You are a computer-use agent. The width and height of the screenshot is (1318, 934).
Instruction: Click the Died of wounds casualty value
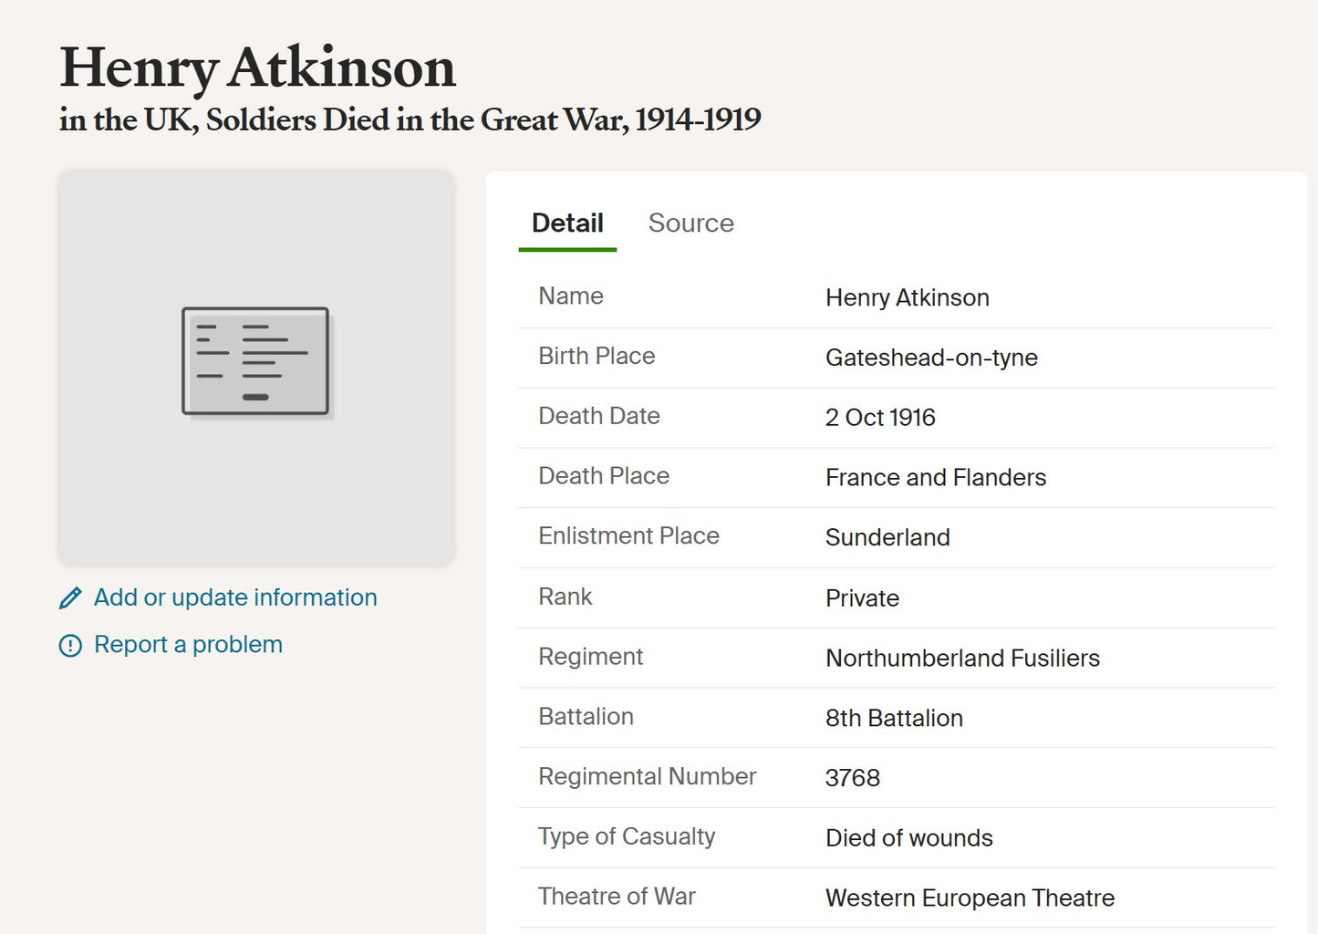pyautogui.click(x=908, y=838)
